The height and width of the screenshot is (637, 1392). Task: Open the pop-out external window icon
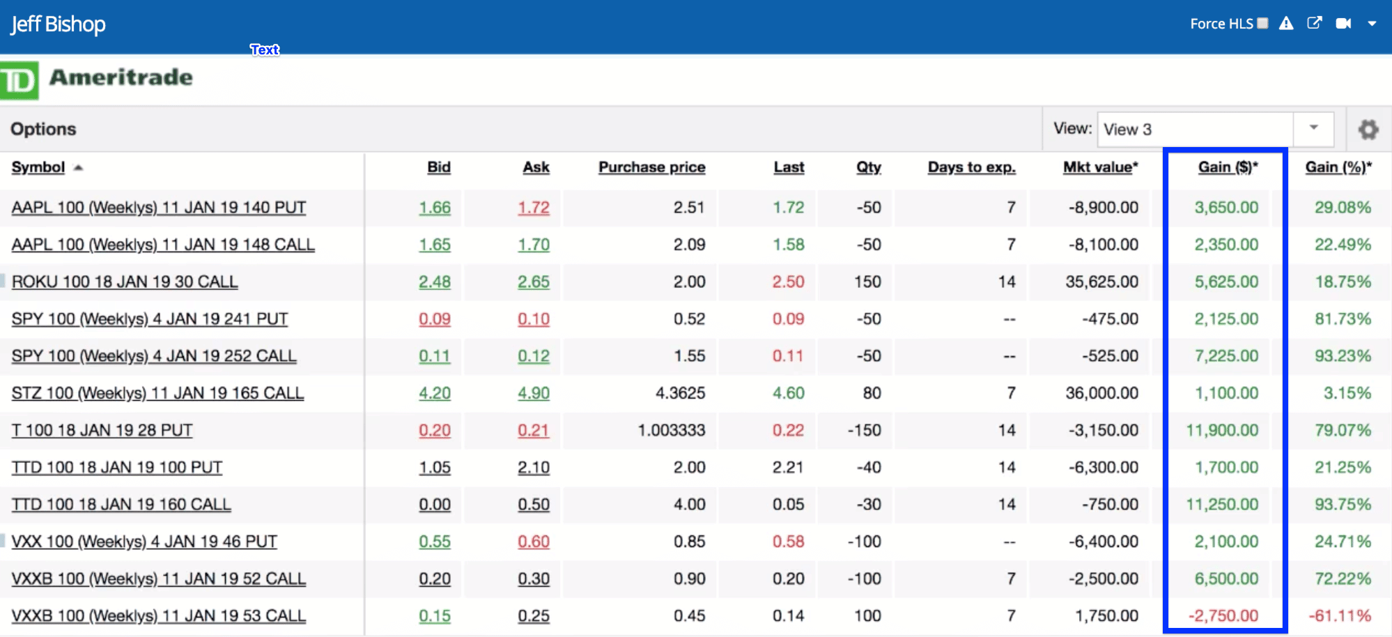click(1314, 24)
